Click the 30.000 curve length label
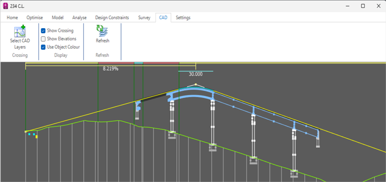Image resolution: width=386 pixels, height=182 pixels. click(196, 74)
